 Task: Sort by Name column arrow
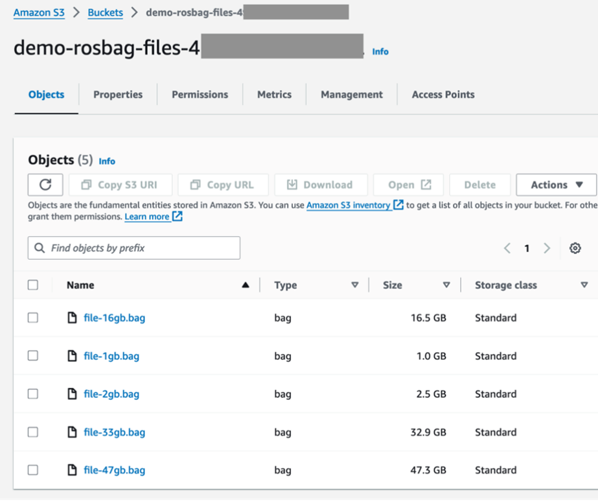(x=246, y=285)
